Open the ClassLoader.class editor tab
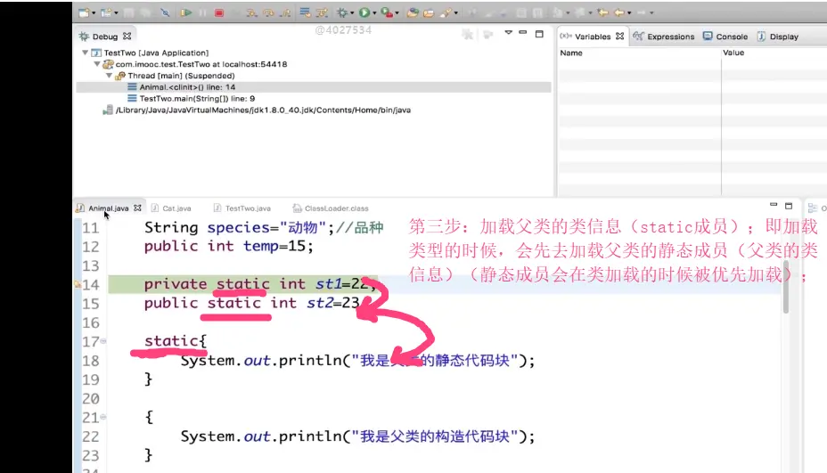The height and width of the screenshot is (473, 827). [331, 208]
